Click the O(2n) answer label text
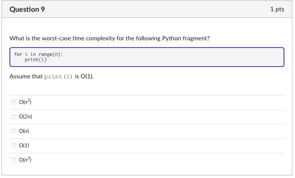This screenshot has height=178, width=295. coord(25,117)
